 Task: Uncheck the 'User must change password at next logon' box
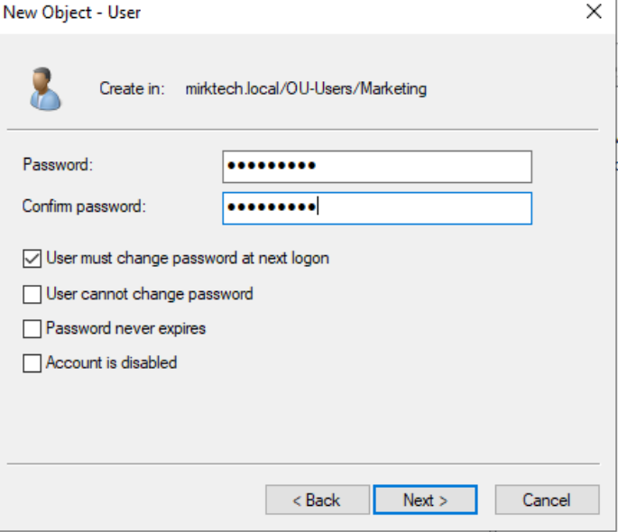pyautogui.click(x=32, y=259)
